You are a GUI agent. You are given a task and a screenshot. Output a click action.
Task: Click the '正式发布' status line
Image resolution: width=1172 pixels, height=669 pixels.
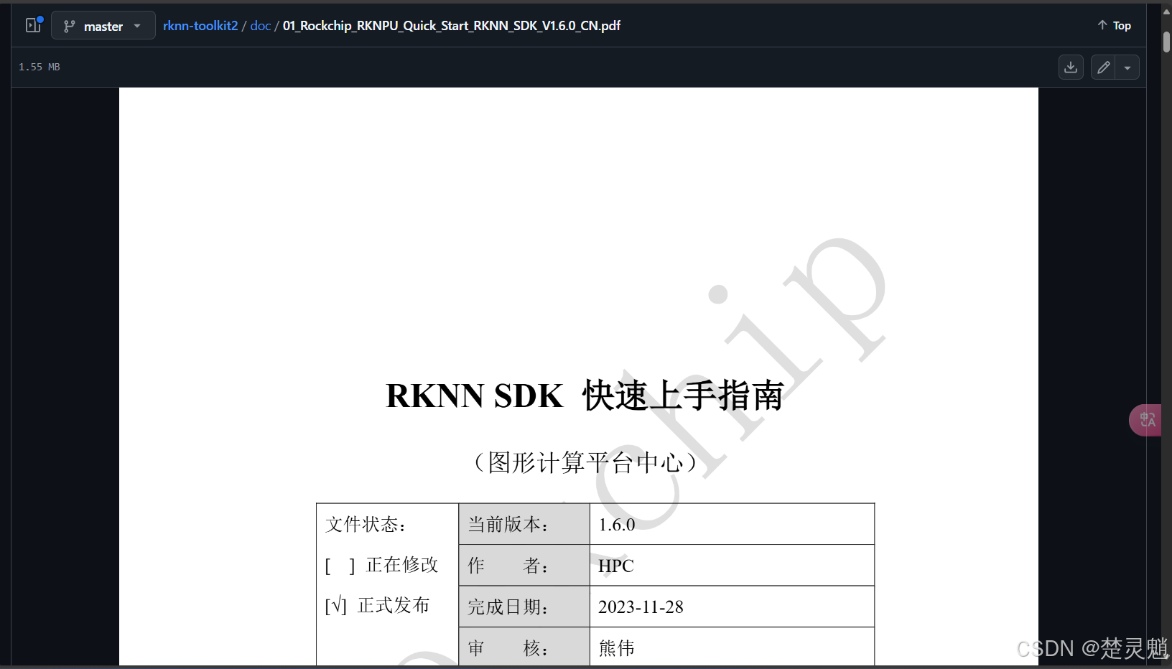tap(377, 606)
